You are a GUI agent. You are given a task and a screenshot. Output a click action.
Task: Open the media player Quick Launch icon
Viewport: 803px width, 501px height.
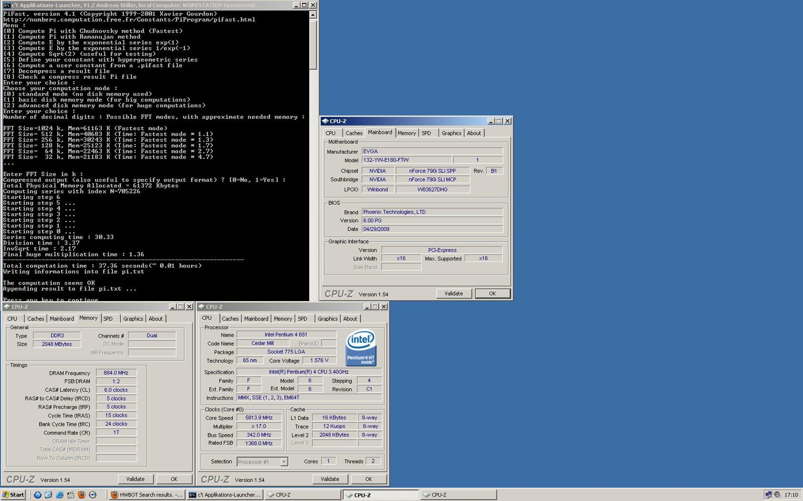92,494
